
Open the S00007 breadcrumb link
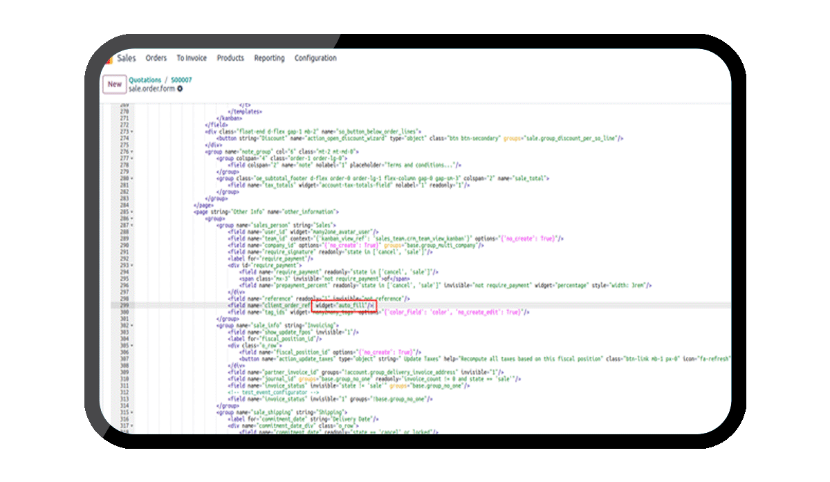182,80
